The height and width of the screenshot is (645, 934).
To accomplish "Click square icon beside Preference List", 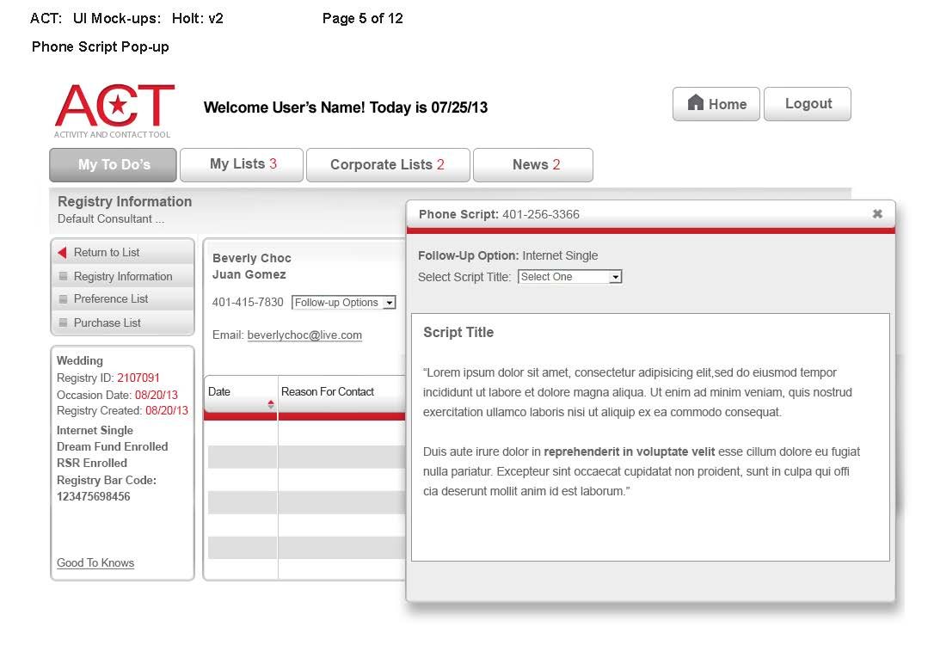I will (x=63, y=299).
